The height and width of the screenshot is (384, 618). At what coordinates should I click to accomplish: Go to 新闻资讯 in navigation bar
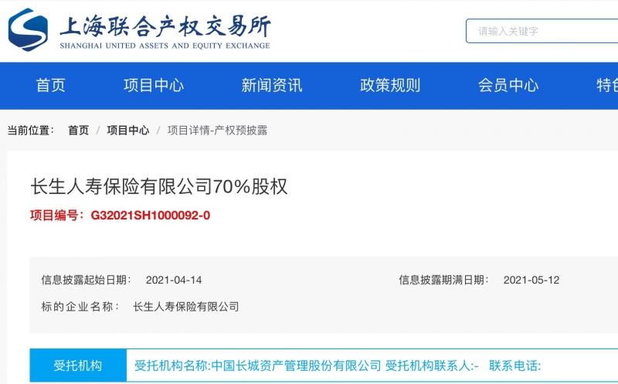point(272,86)
